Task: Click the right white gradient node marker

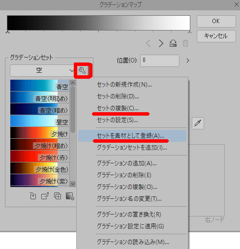Action: pyautogui.click(x=190, y=32)
